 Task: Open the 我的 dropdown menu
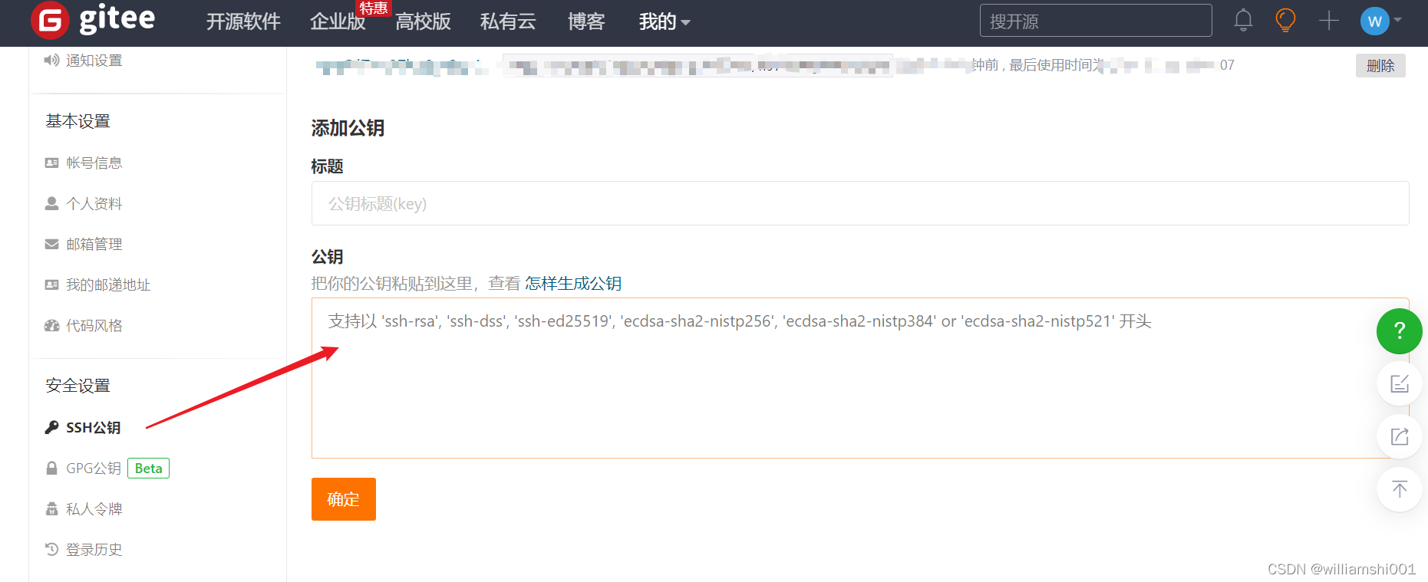[665, 21]
